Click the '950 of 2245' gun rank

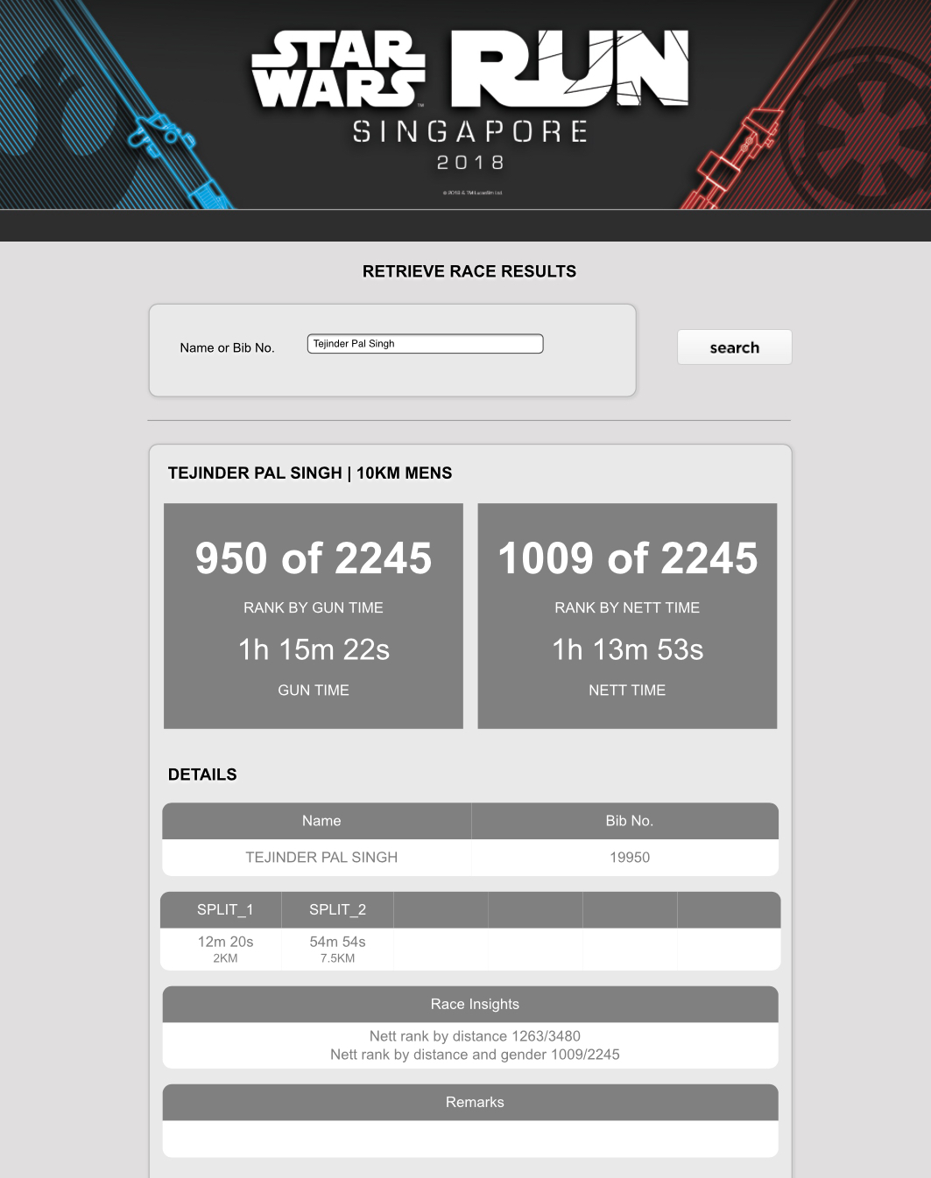point(314,558)
